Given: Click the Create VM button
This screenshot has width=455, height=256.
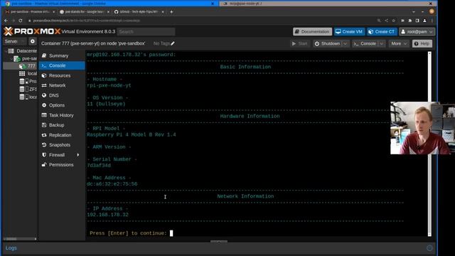Looking at the screenshot, I should tap(349, 31).
